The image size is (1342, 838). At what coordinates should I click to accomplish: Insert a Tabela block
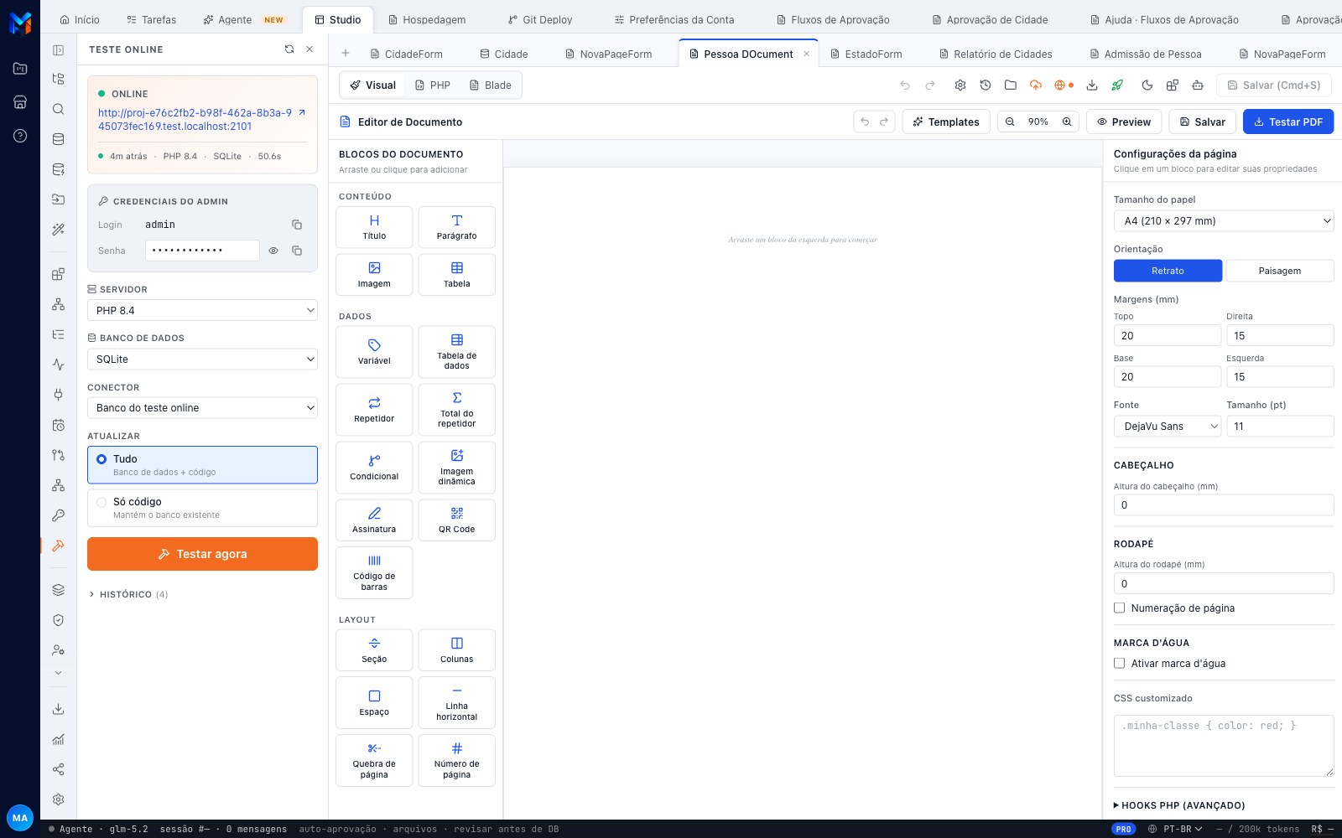[456, 275]
